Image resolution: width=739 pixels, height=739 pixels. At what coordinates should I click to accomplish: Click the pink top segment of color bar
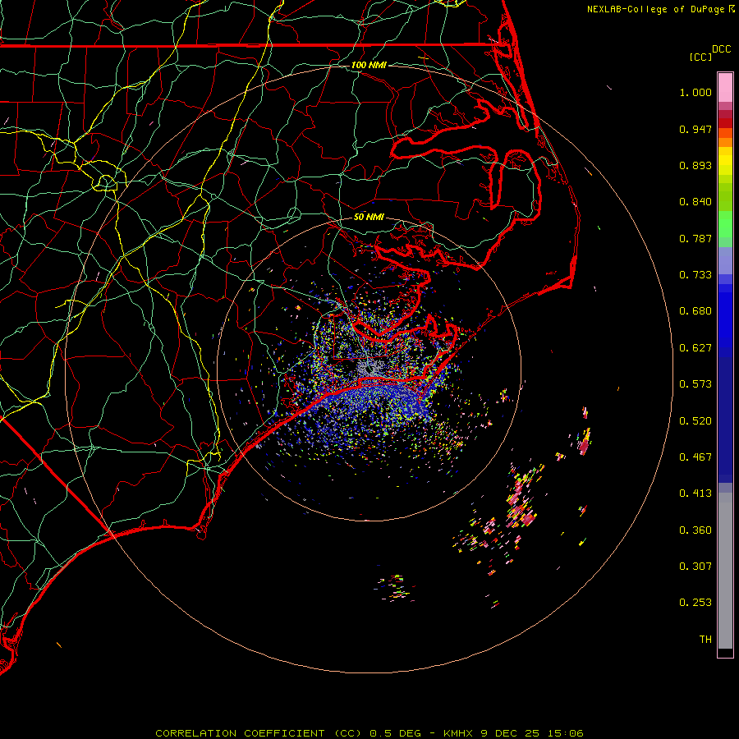point(725,88)
